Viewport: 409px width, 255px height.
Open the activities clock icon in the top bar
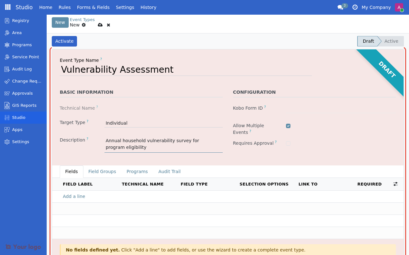(355, 7)
